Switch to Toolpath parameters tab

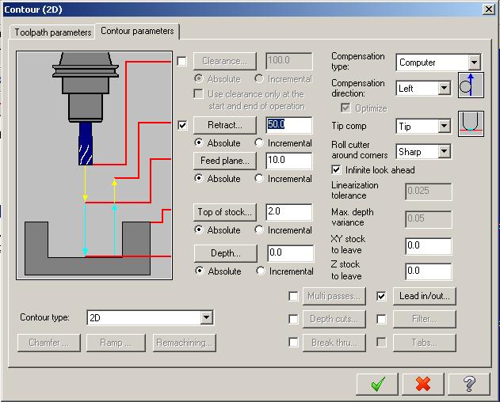tap(52, 32)
